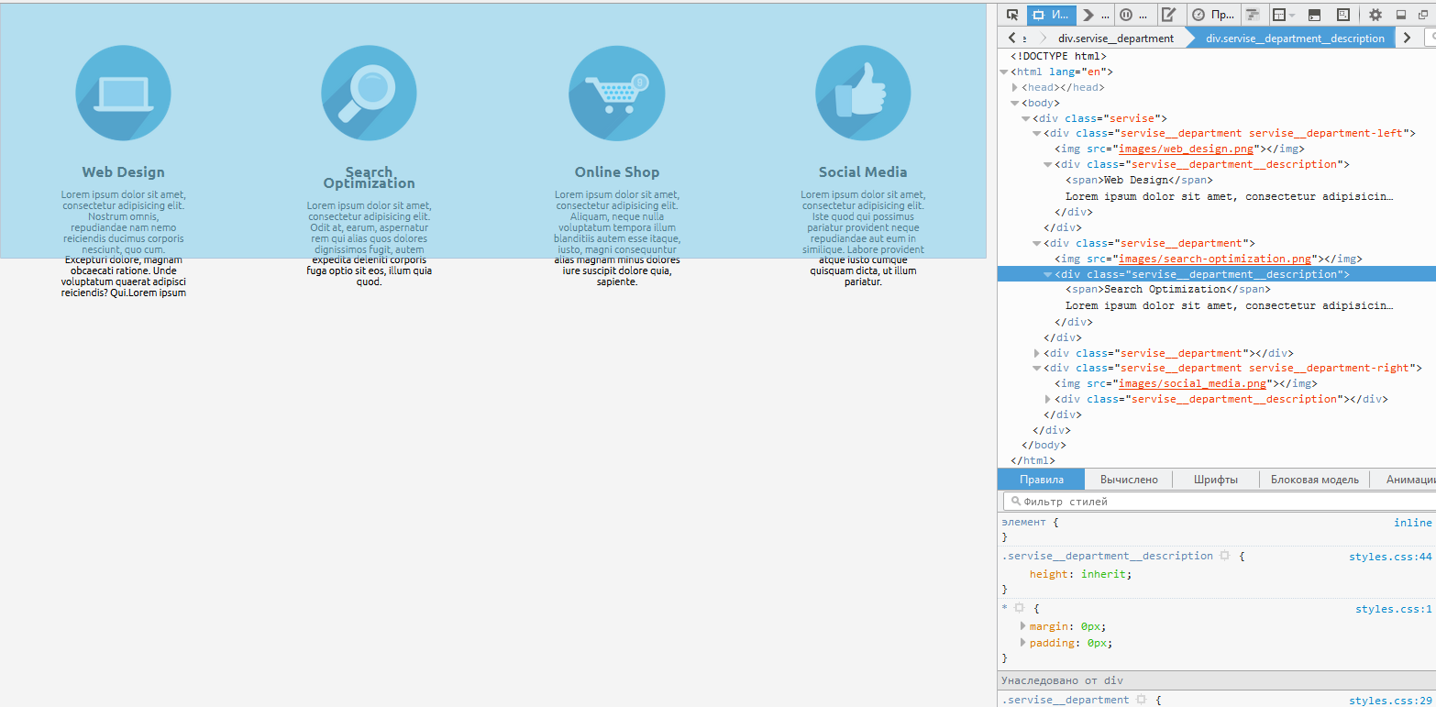1436x707 pixels.
Task: Open the frame selector dropdown
Action: point(1284,15)
